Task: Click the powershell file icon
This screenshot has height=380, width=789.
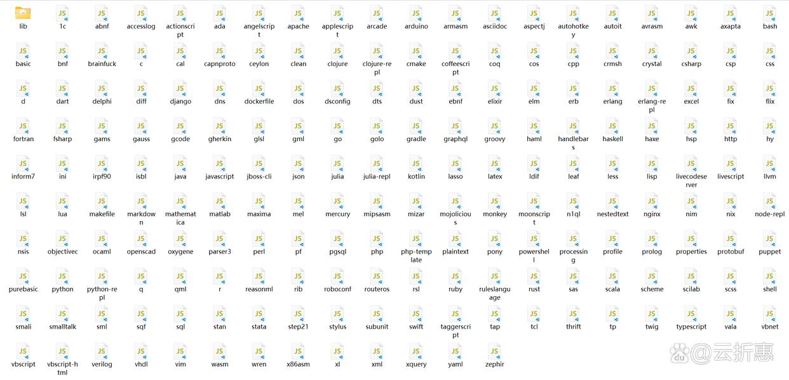Action: click(534, 239)
